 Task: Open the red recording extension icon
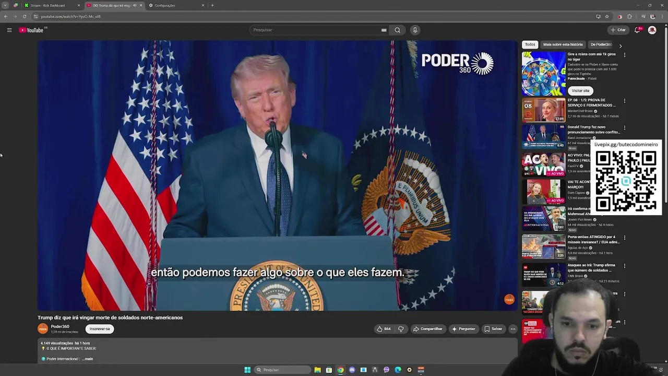pyautogui.click(x=619, y=16)
